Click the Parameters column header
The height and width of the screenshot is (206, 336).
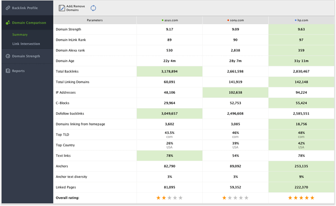95,20
